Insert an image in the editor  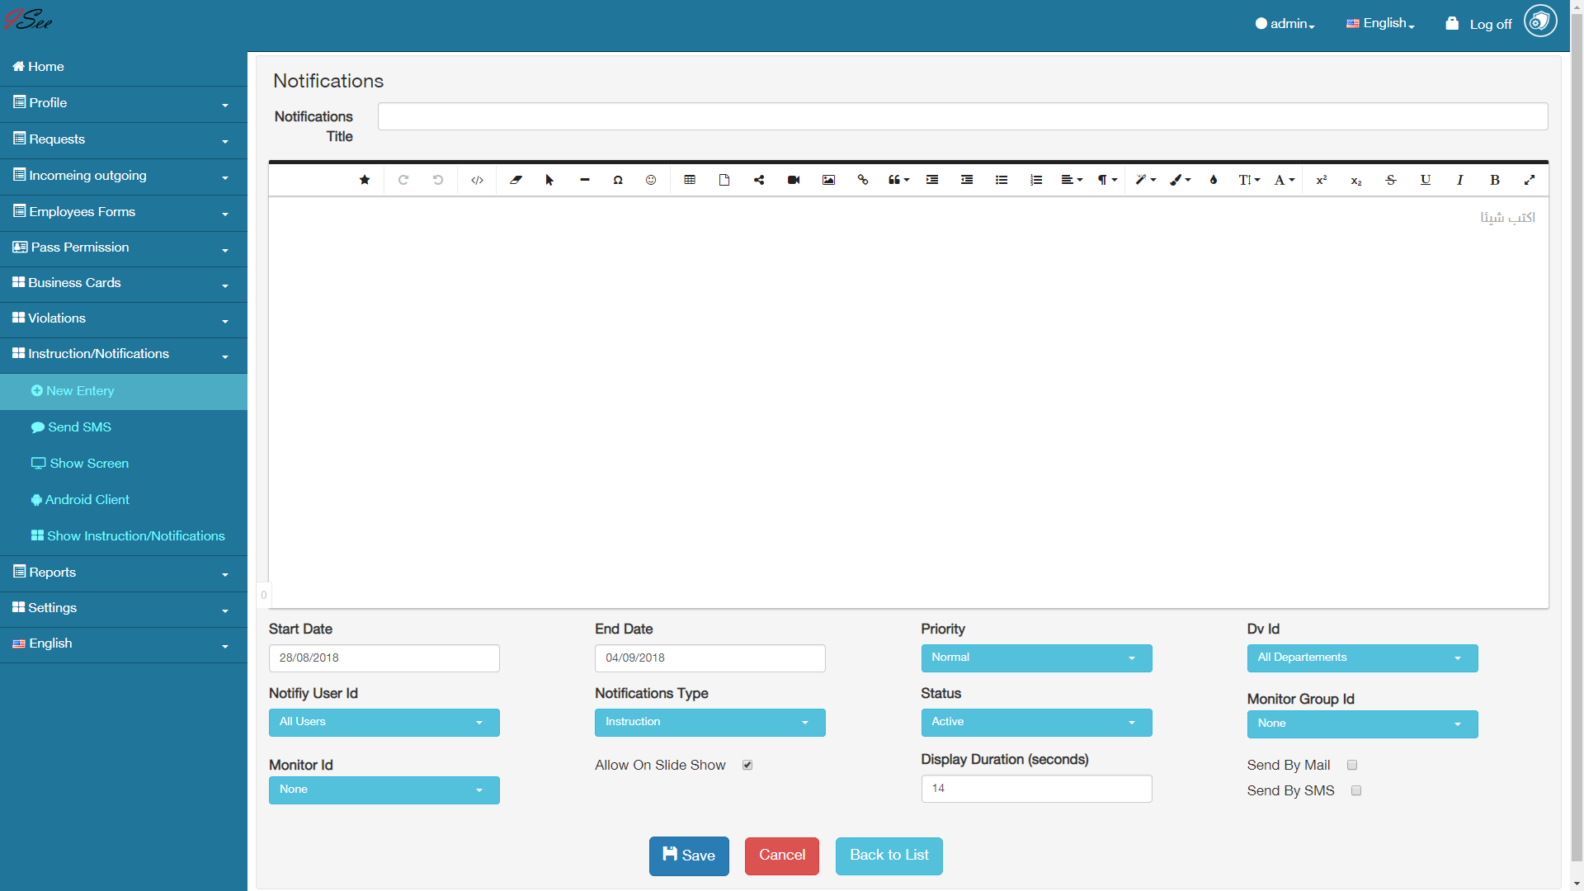pyautogui.click(x=828, y=180)
